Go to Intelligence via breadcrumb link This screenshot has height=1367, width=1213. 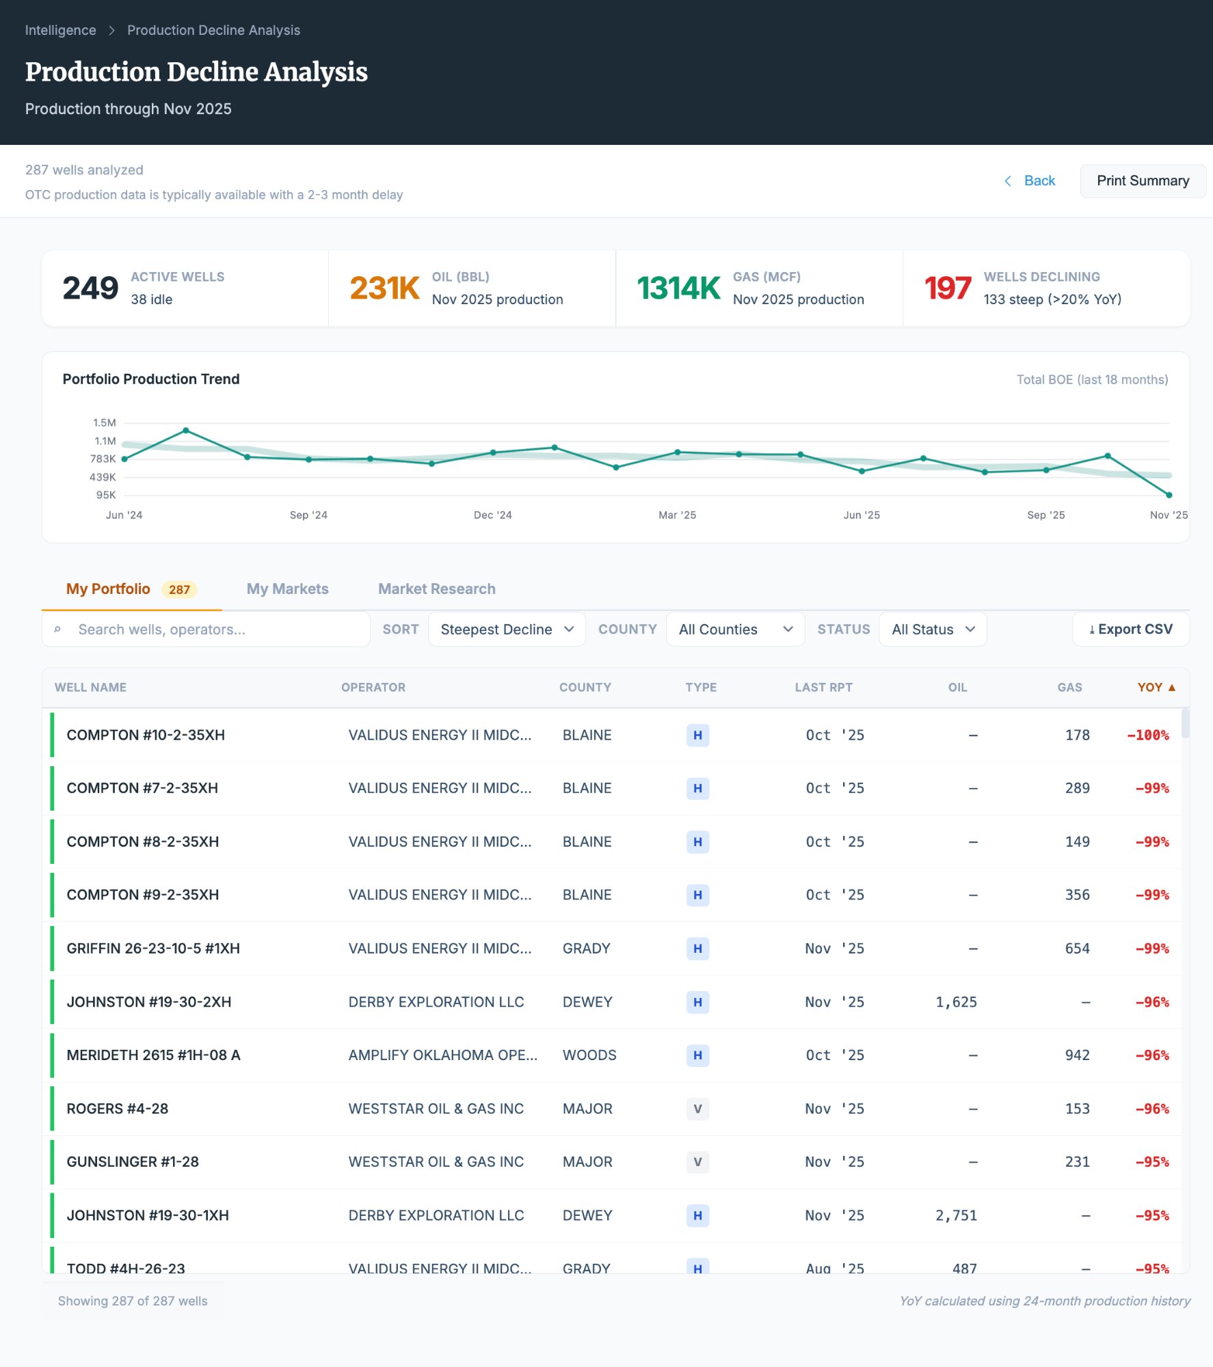tap(61, 31)
